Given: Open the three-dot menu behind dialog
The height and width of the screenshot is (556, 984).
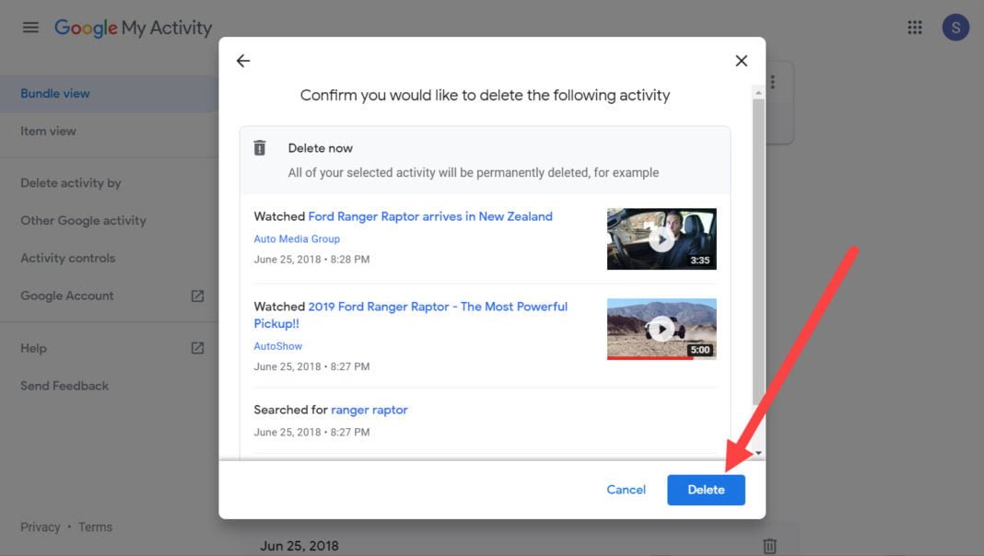Looking at the screenshot, I should tap(772, 82).
